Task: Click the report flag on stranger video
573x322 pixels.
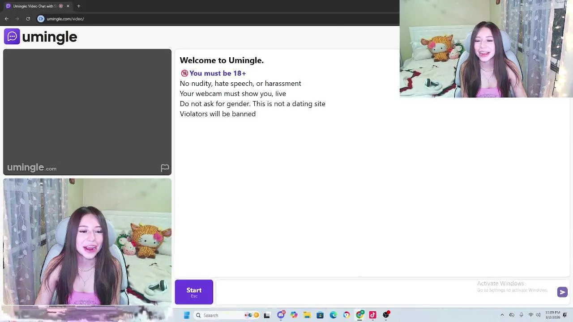Action: click(165, 168)
